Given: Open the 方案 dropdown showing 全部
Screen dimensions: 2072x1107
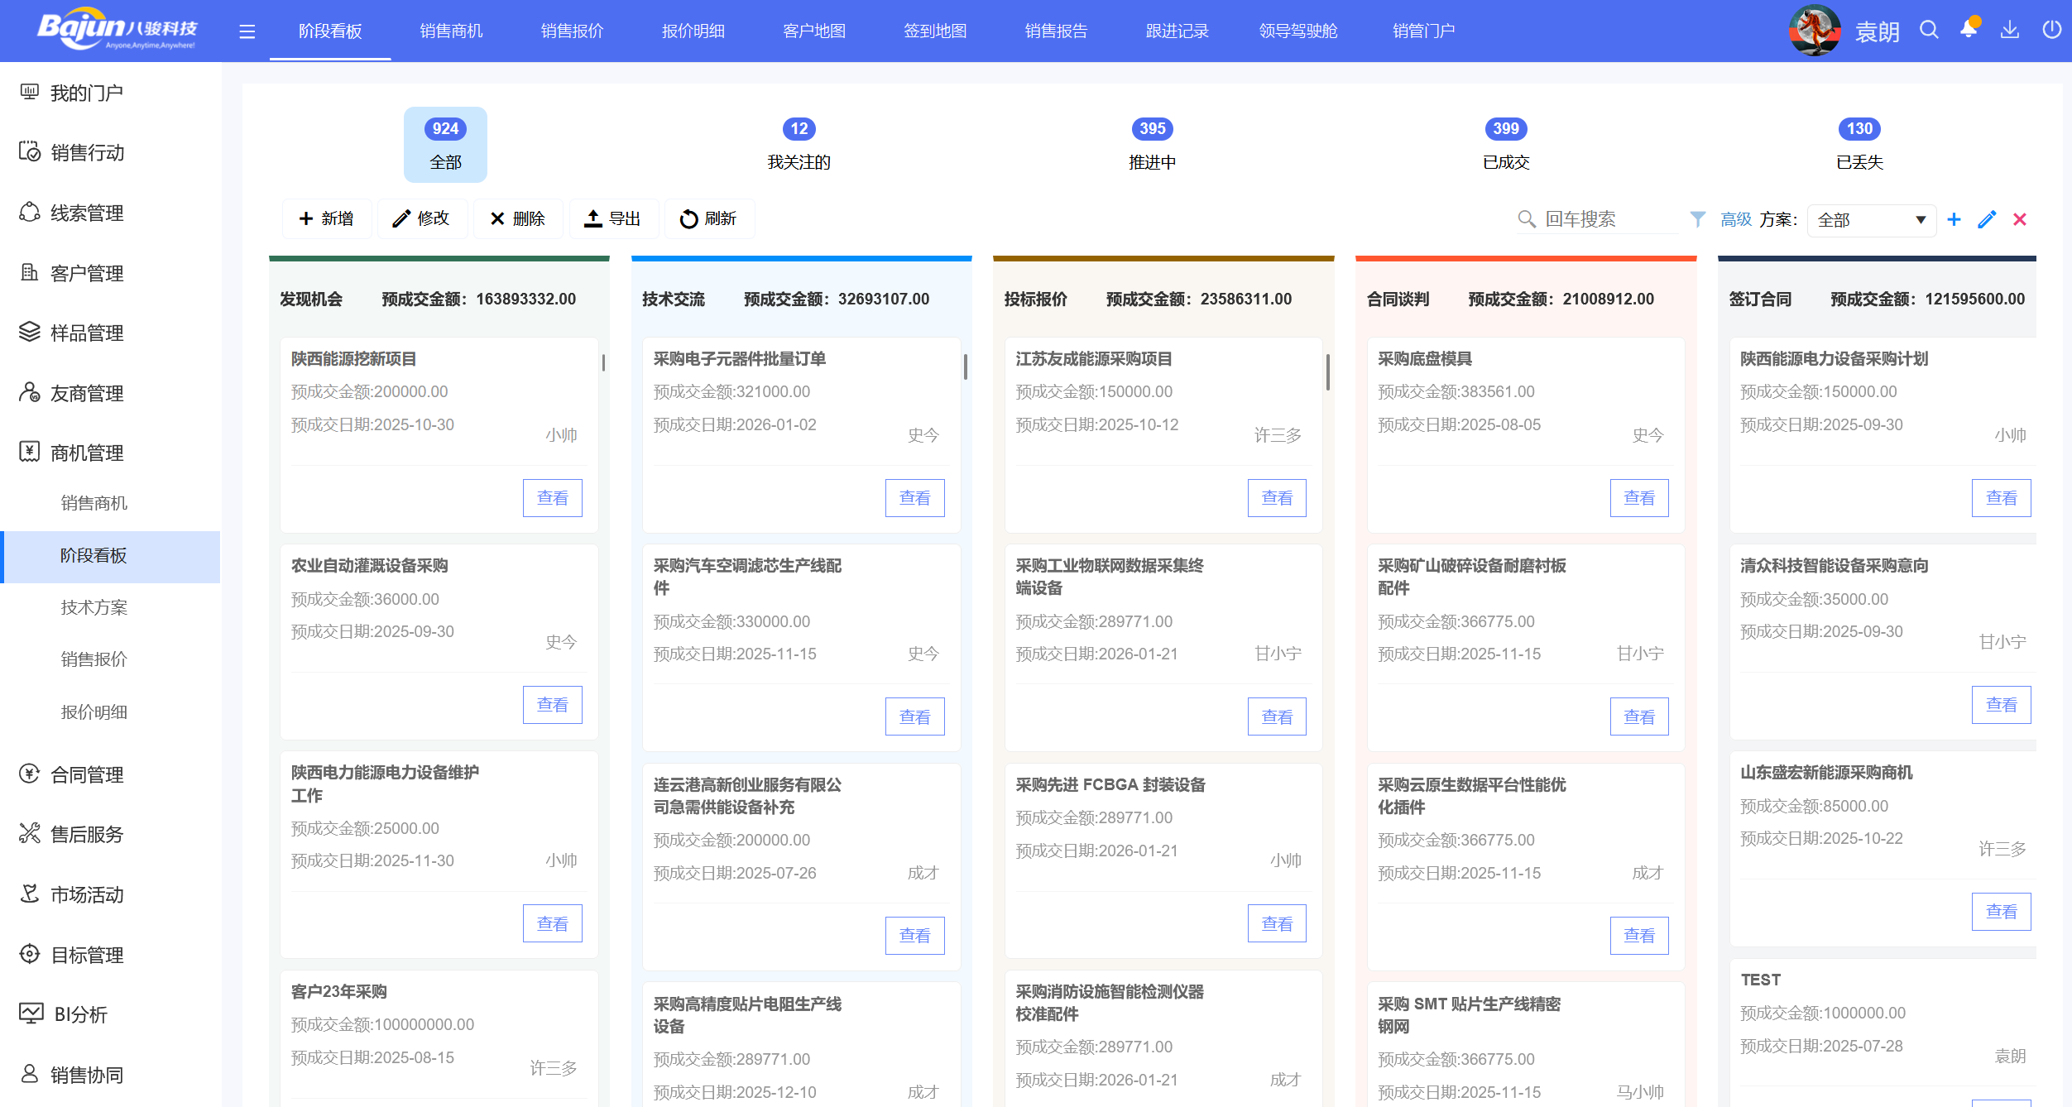Looking at the screenshot, I should click(1871, 219).
